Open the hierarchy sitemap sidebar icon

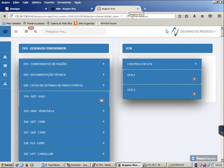pyautogui.click(x=5, y=84)
